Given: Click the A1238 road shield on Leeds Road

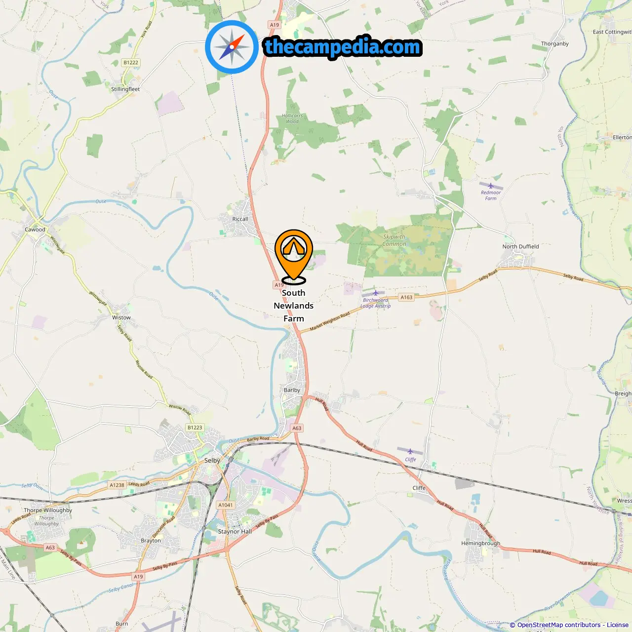Looking at the screenshot, I should pyautogui.click(x=117, y=485).
